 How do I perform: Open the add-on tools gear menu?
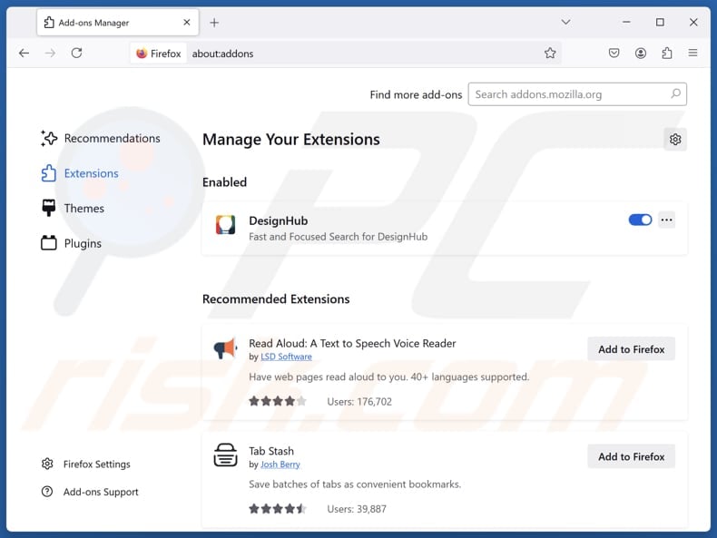pos(675,139)
